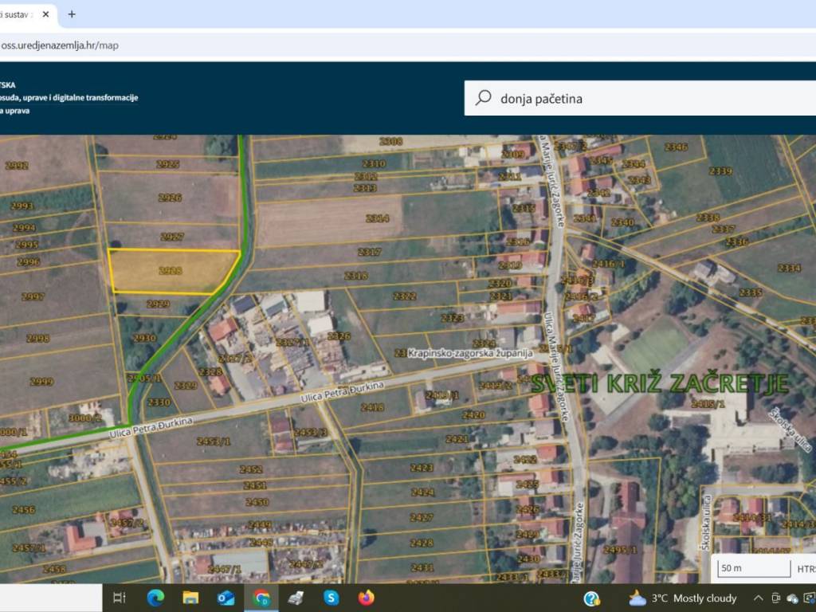The height and width of the screenshot is (612, 816).
Task: Launch Firefox from the taskbar
Action: 367,598
